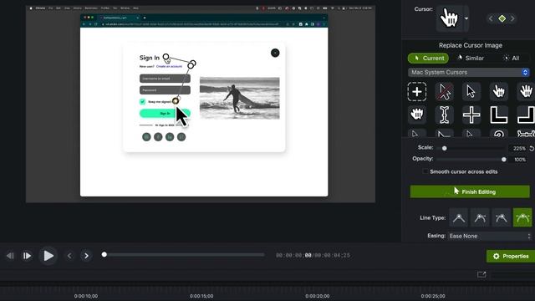Select the cursor path point beside Sign In heading
535x301 pixels.
(x=166, y=57)
